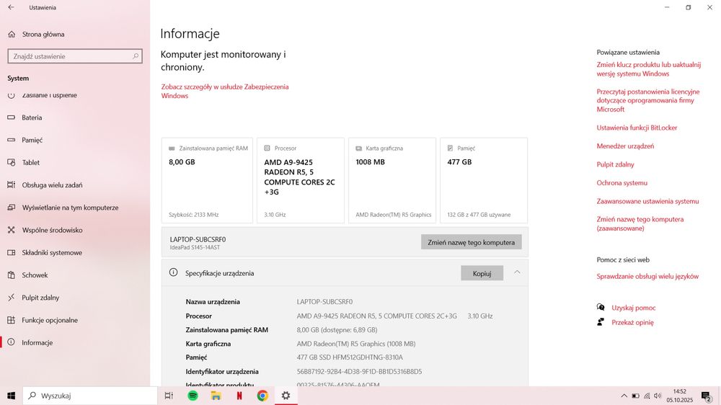Screen dimensions: 721x405
Task: Show hidden system tray icons
Action: [x=624, y=396]
